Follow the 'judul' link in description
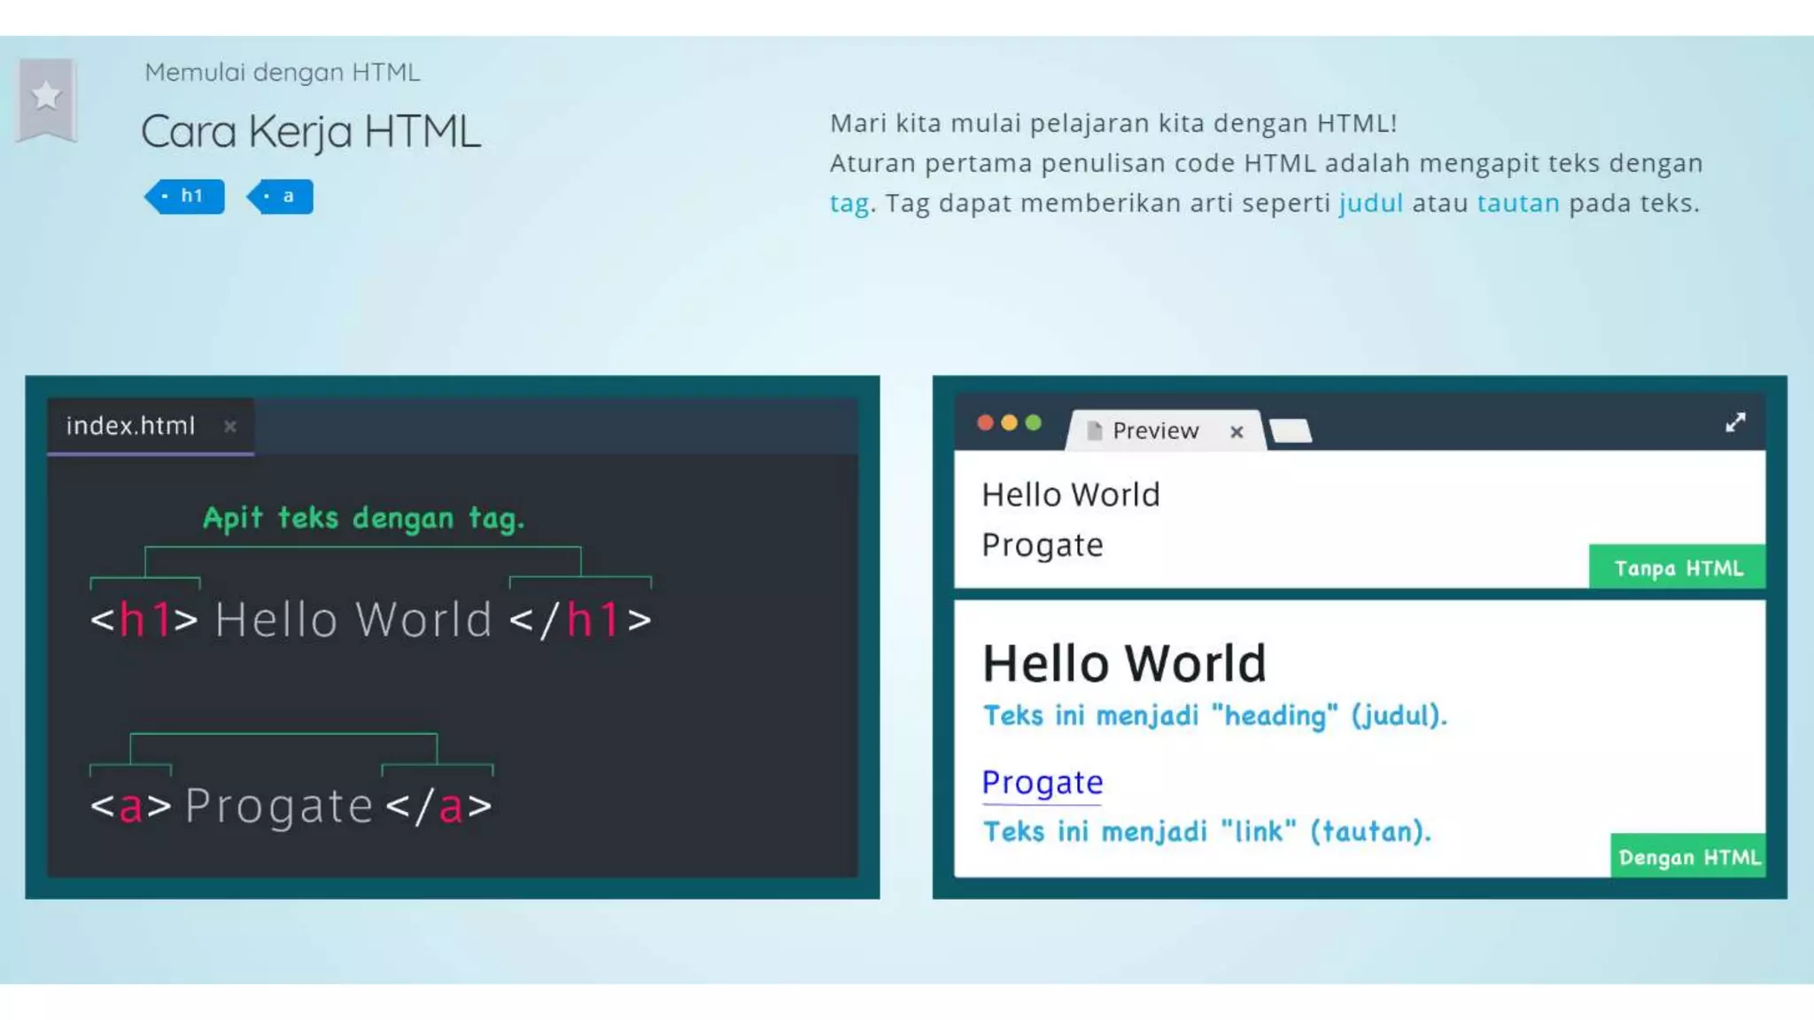 click(x=1370, y=204)
